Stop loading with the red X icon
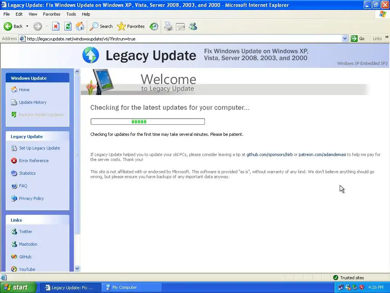The image size is (390, 293). coord(56,26)
